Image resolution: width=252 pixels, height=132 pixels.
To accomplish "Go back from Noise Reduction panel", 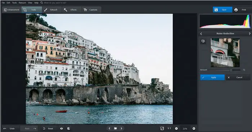I will (201, 34).
